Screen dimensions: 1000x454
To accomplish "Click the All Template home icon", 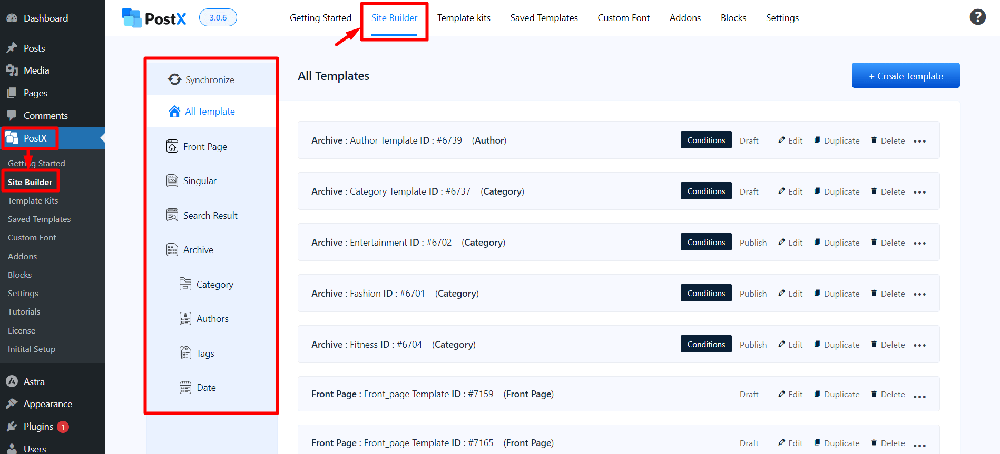I will [x=174, y=112].
